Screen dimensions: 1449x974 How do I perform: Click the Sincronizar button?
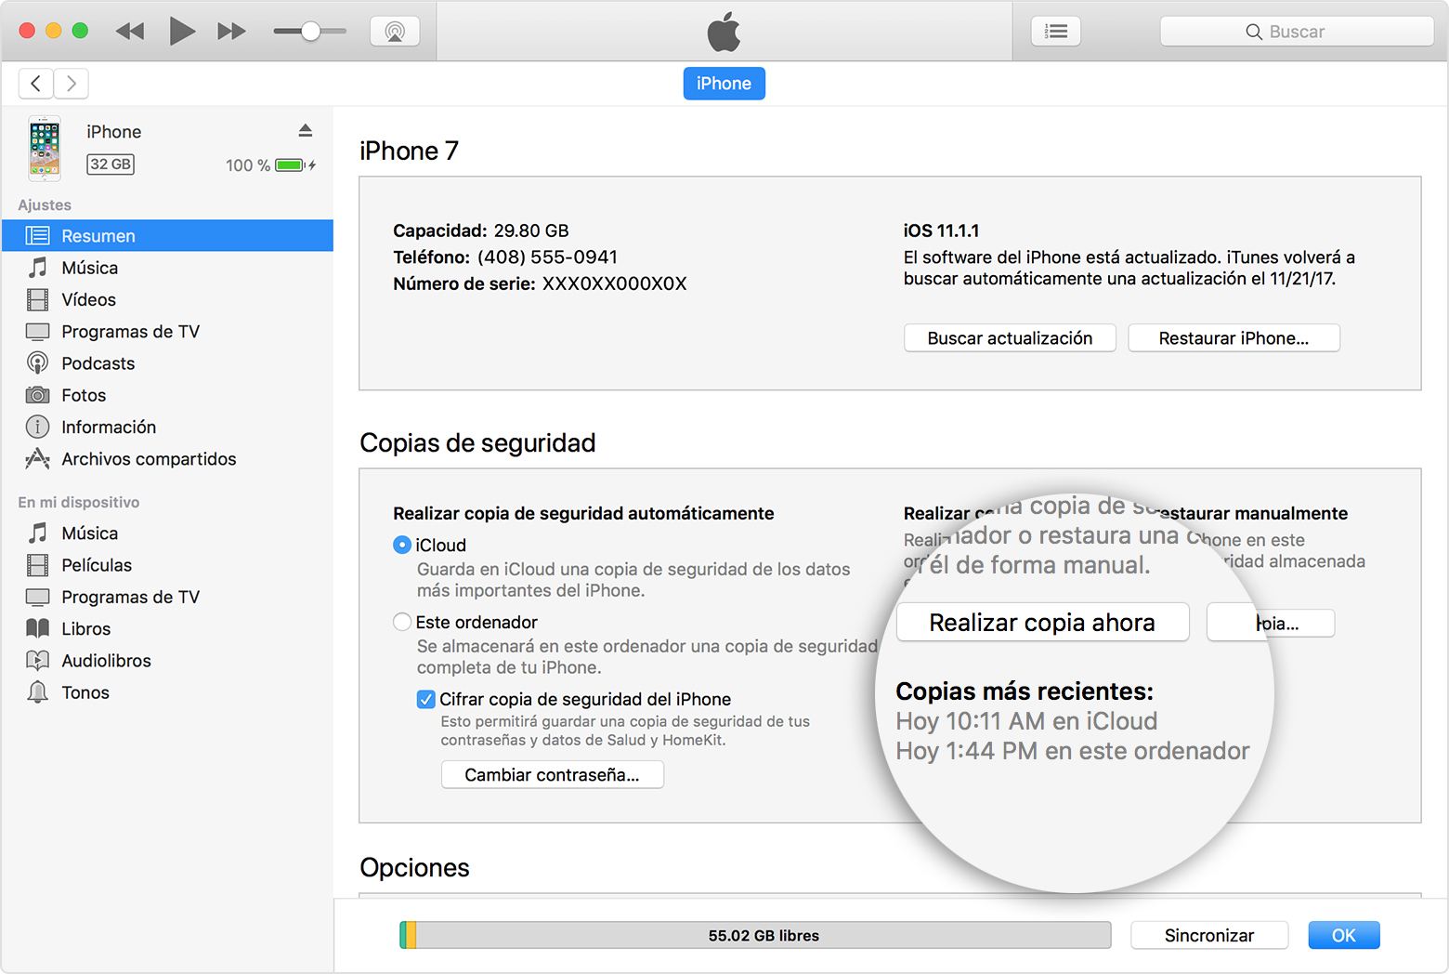tap(1209, 935)
